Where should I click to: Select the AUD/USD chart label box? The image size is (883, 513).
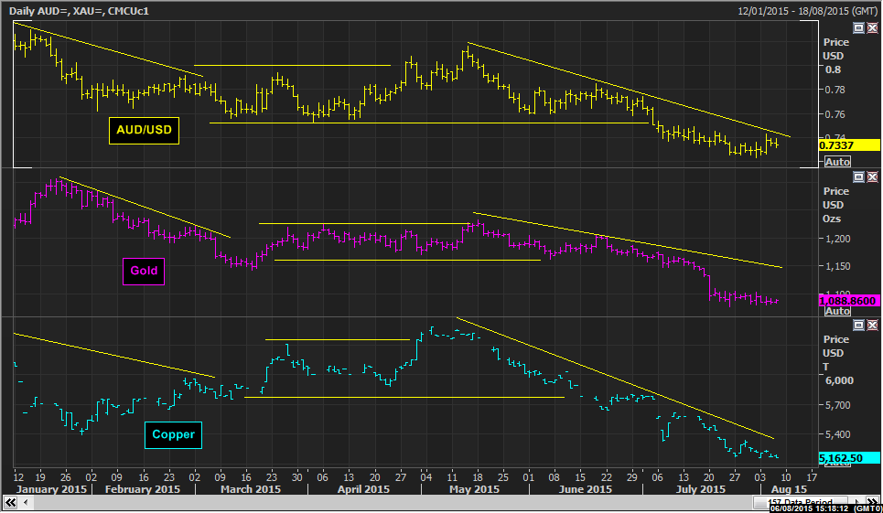tap(144, 131)
